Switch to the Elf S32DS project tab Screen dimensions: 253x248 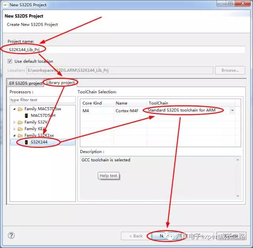point(26,83)
